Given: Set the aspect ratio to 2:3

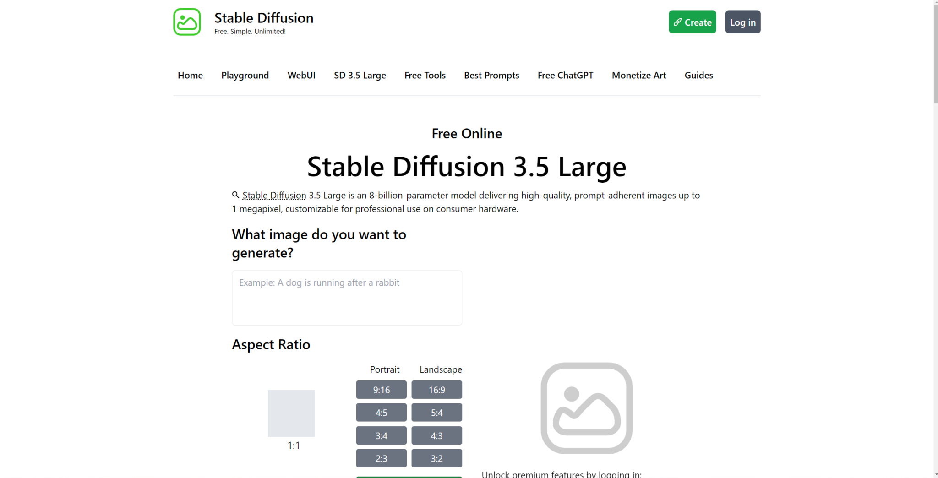Looking at the screenshot, I should click(381, 458).
